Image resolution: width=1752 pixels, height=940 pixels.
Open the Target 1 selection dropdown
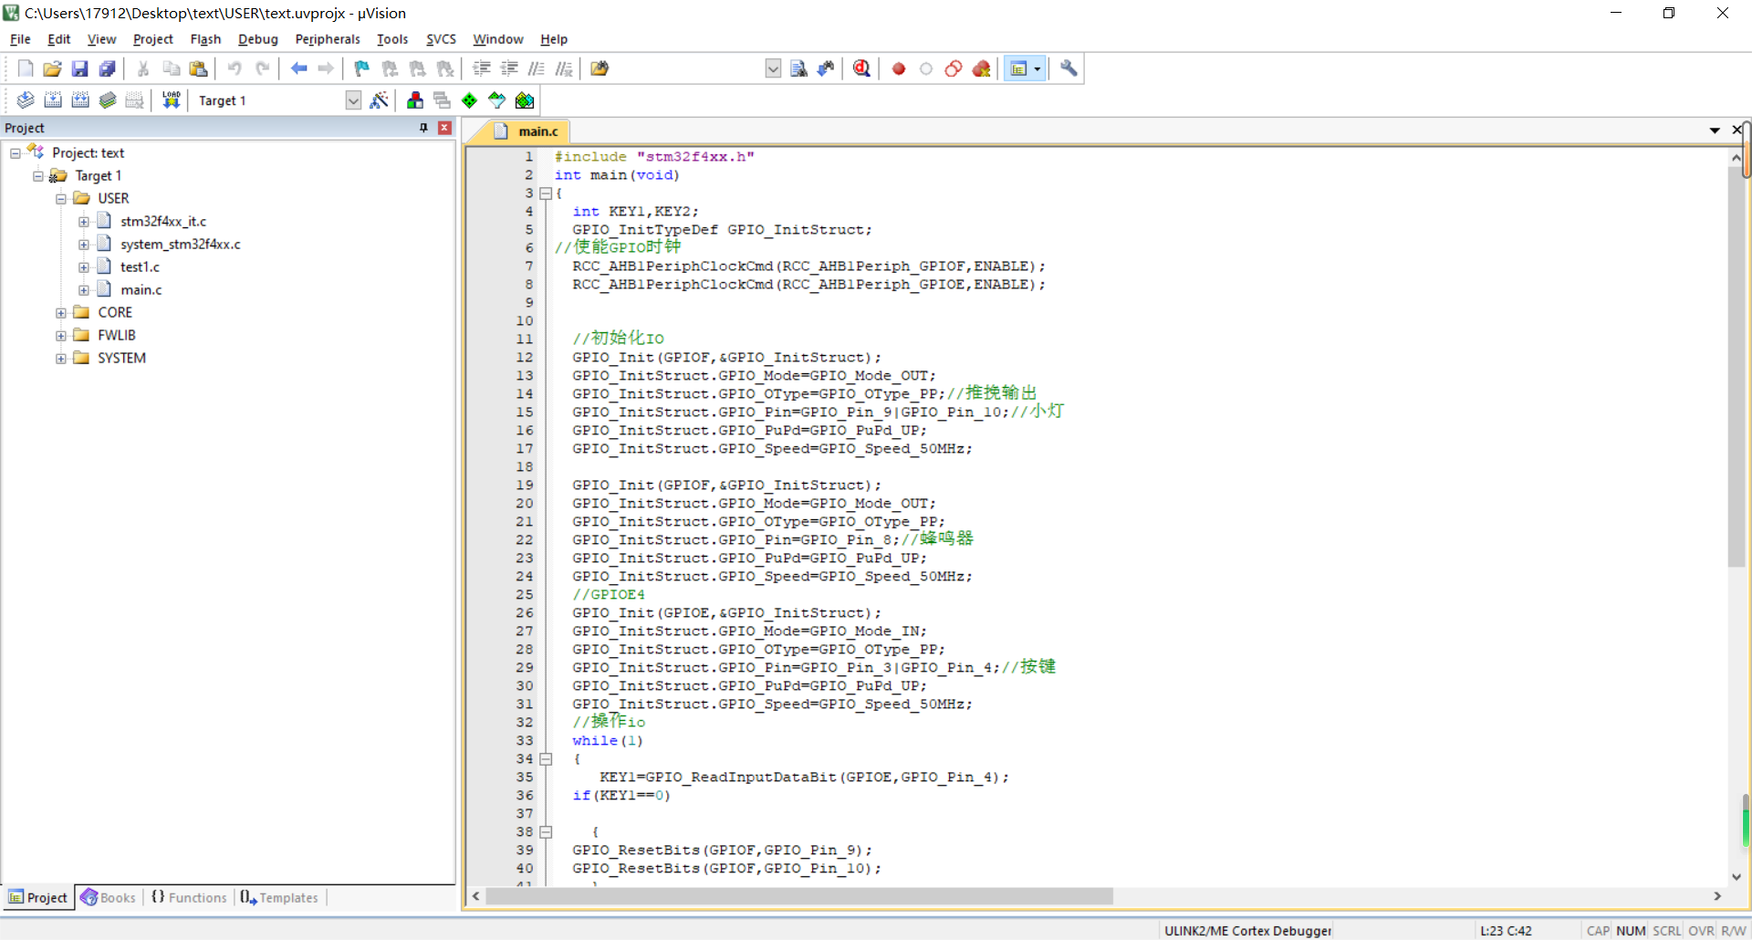[353, 100]
